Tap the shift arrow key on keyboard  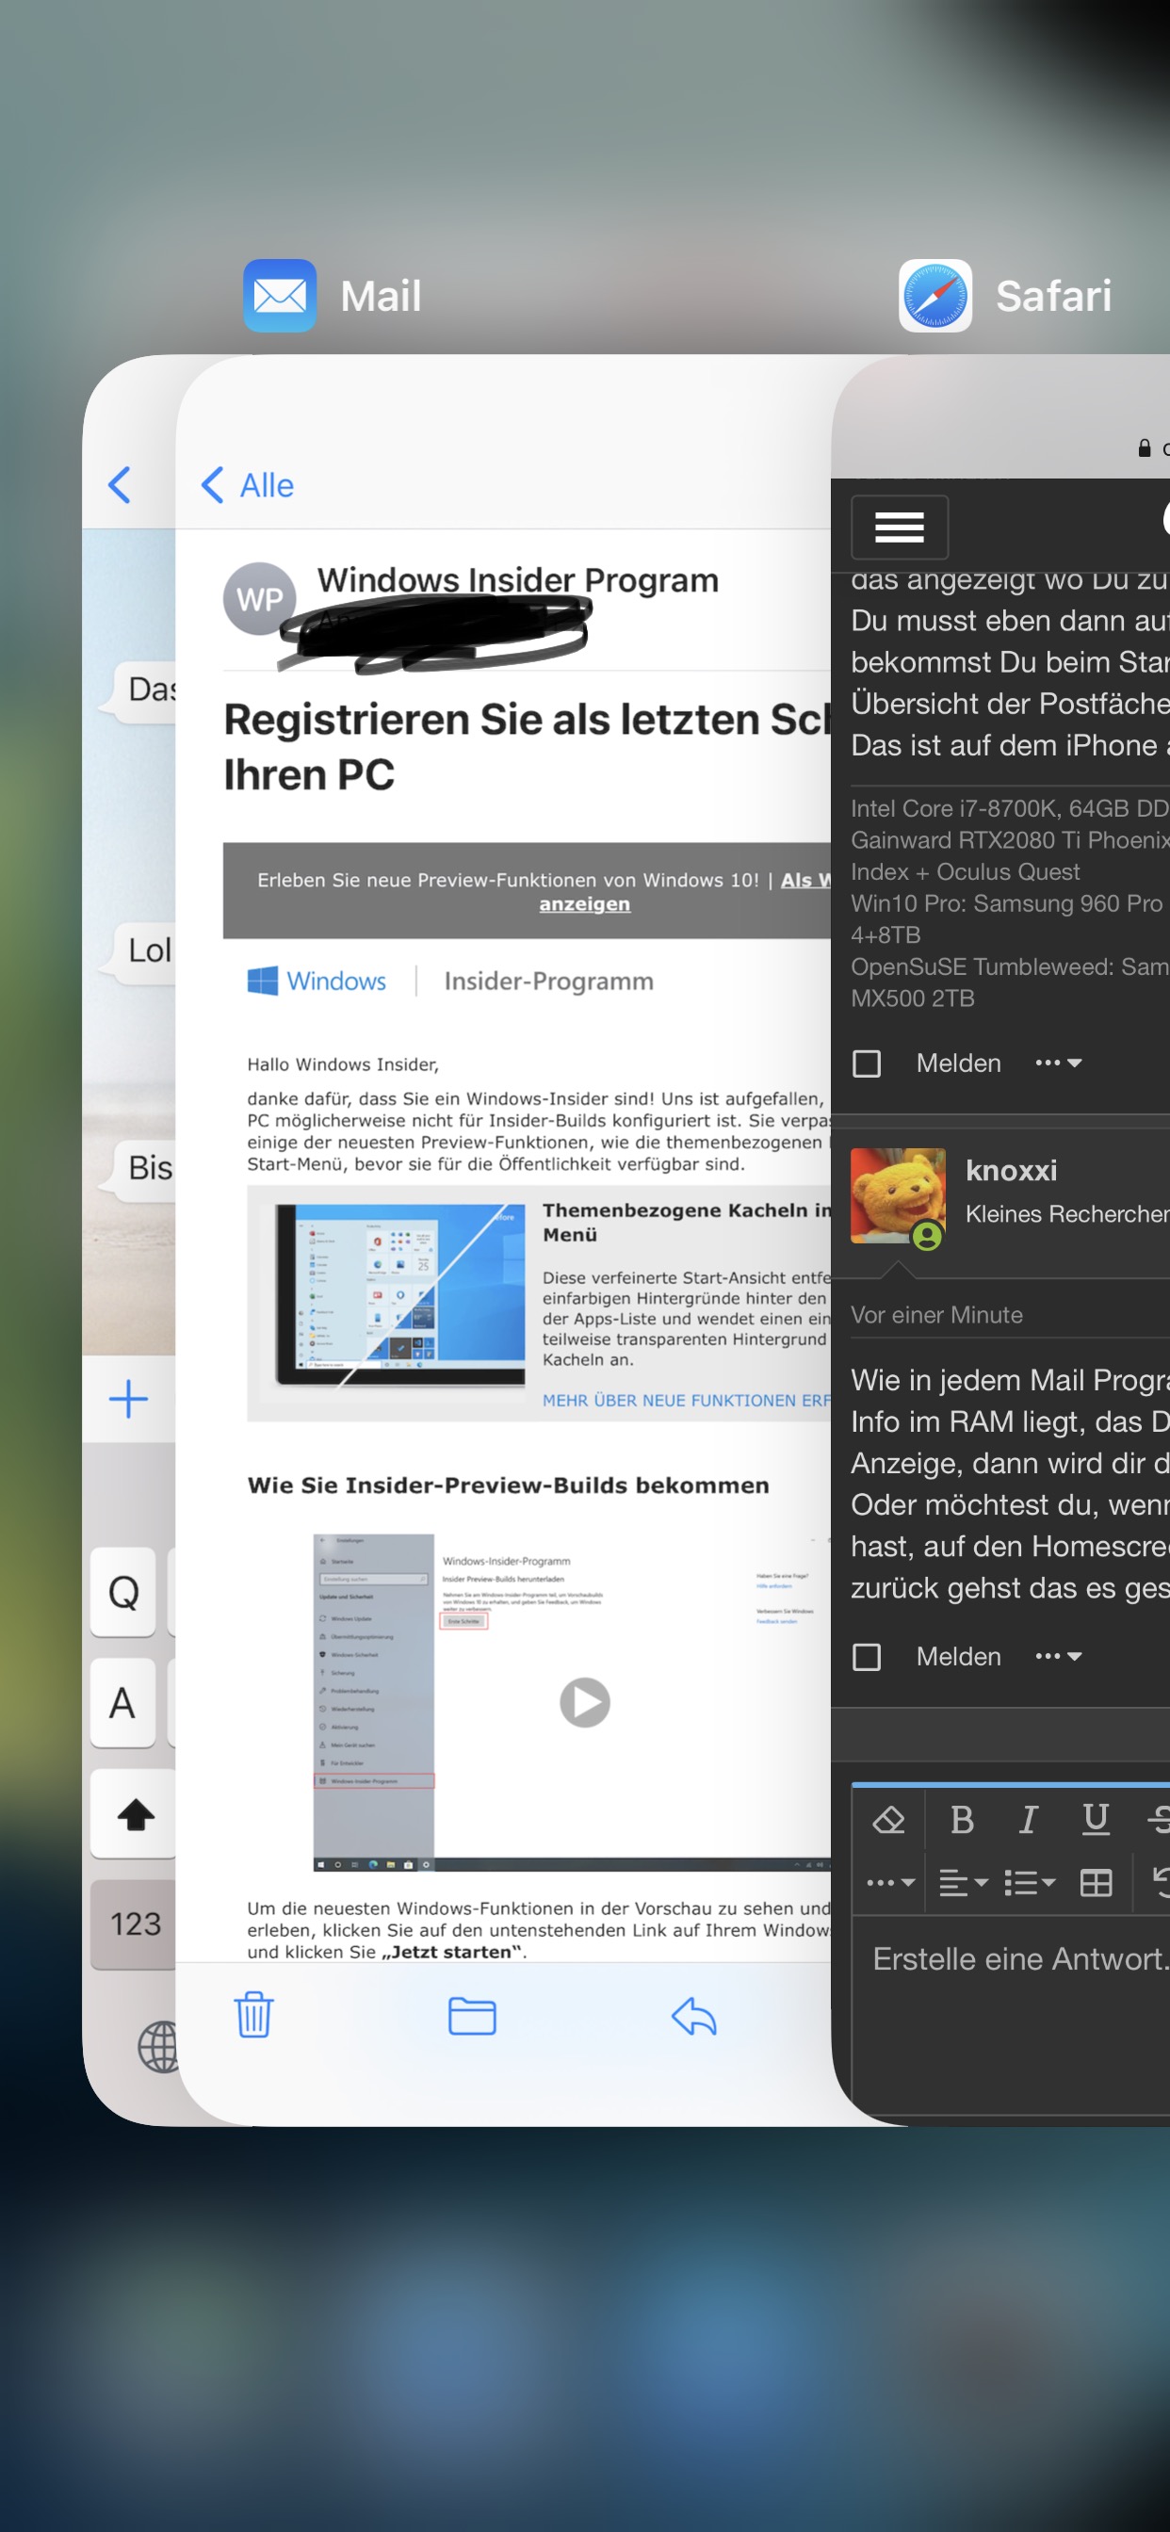click(134, 1813)
